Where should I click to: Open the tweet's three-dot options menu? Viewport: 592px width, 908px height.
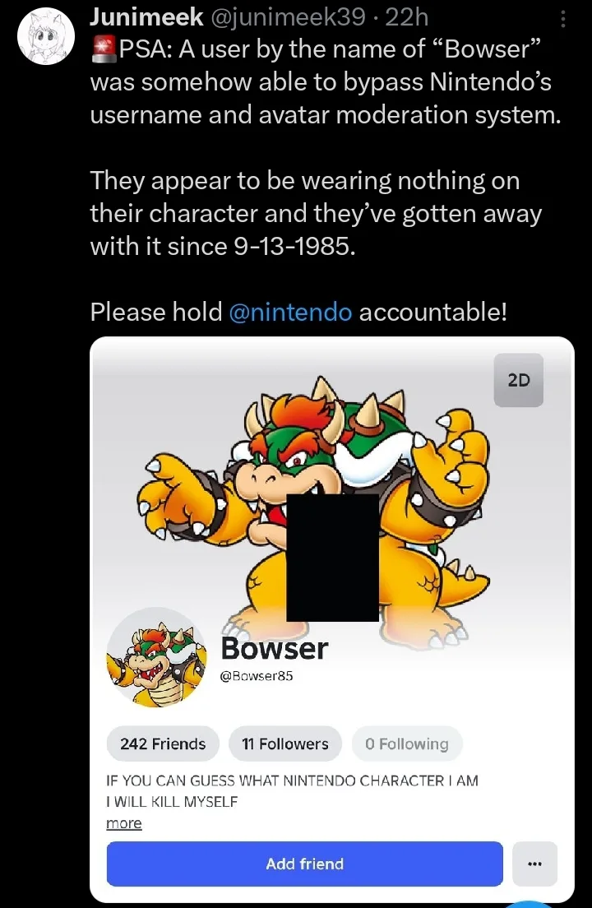(562, 19)
